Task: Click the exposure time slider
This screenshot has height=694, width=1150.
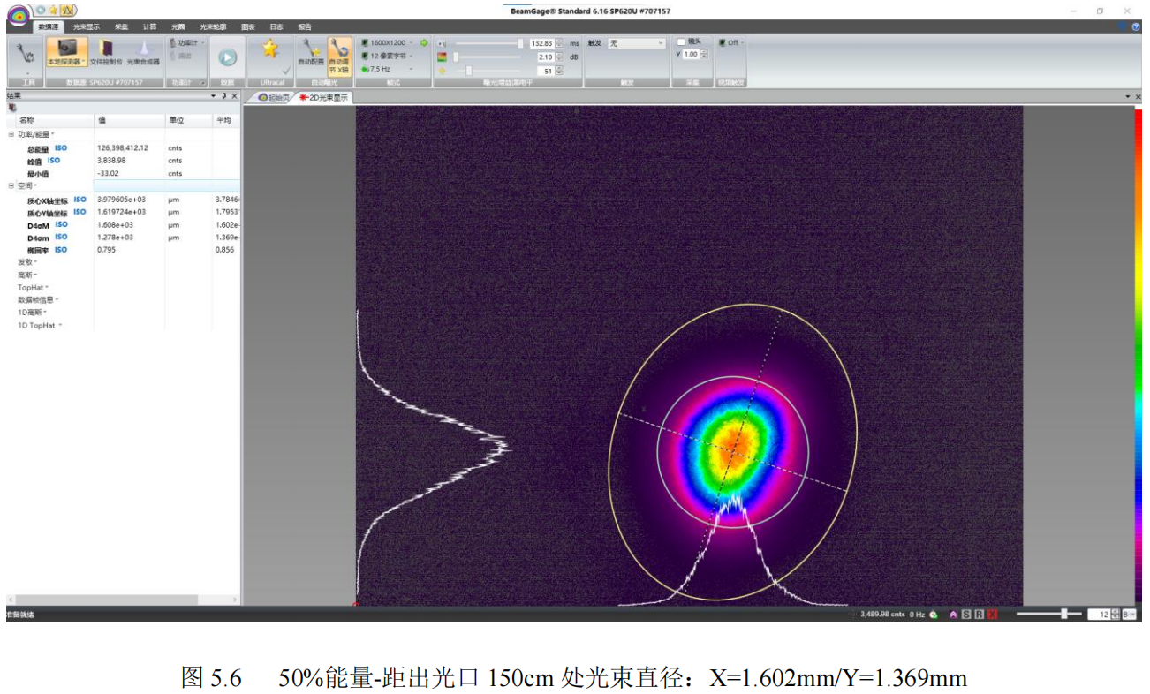Action: pyautogui.click(x=488, y=43)
